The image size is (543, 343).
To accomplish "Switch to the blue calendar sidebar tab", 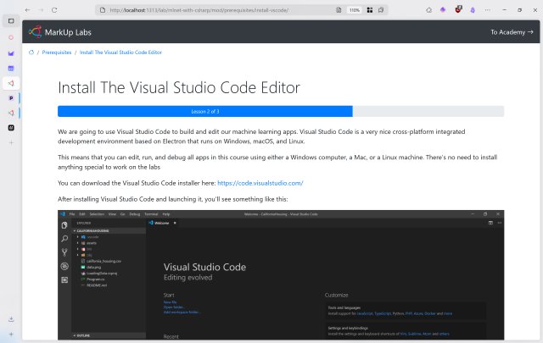I will [x=11, y=69].
